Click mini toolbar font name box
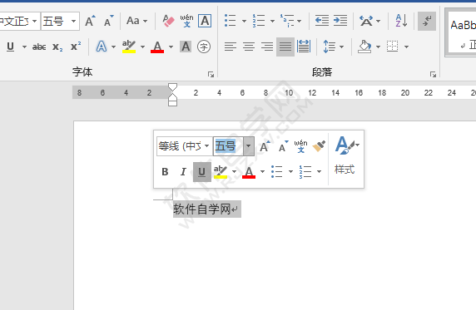This screenshot has height=310, width=476. (x=184, y=146)
